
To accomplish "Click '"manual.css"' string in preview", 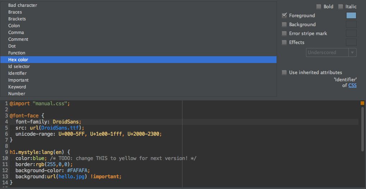I will pyautogui.click(x=50, y=103).
